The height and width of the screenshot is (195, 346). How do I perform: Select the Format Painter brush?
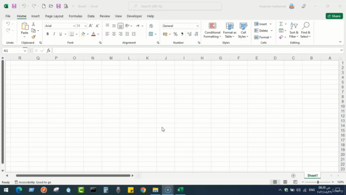(34, 37)
